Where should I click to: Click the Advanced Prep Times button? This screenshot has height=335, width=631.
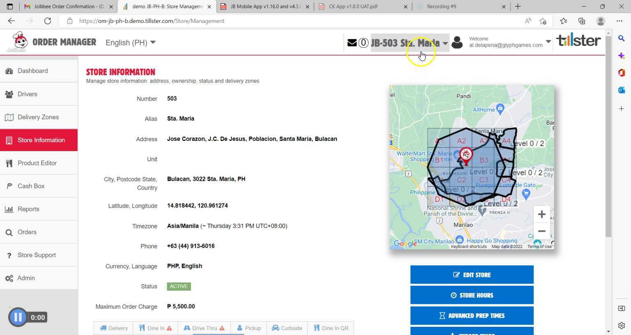(472, 316)
